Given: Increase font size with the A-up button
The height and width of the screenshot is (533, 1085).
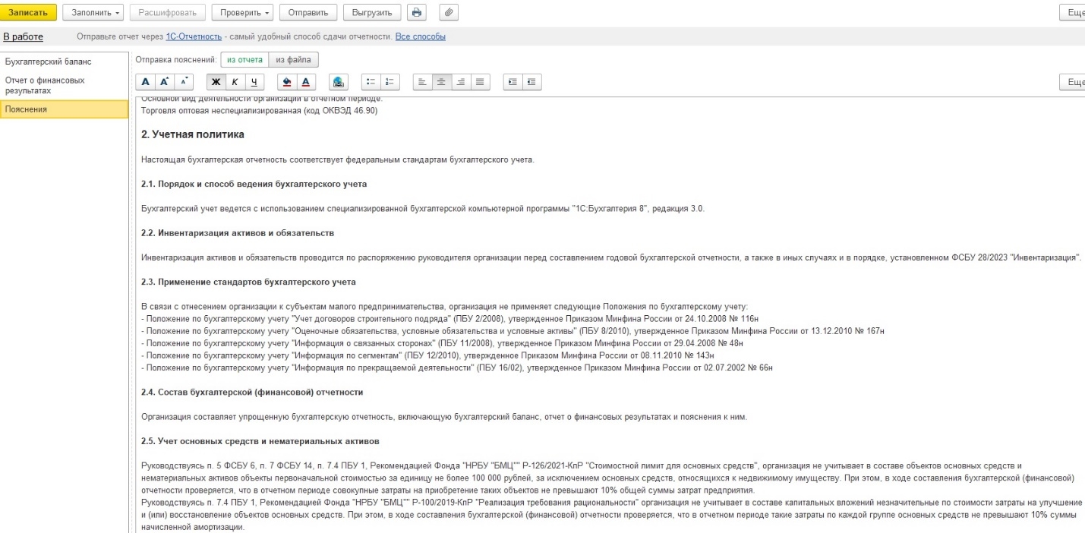Looking at the screenshot, I should click(x=166, y=82).
